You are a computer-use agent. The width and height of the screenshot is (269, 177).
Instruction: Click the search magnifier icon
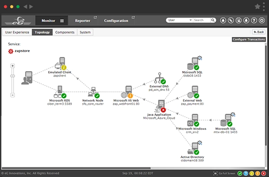pos(213,20)
